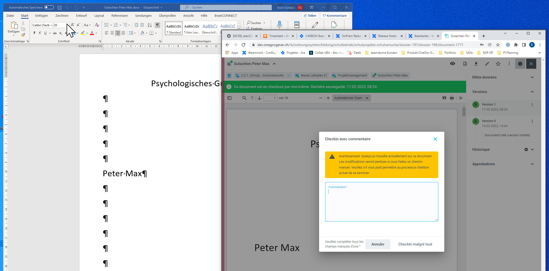Open the Automatischer Zoom dropdown
549x271 pixels.
(x=351, y=98)
